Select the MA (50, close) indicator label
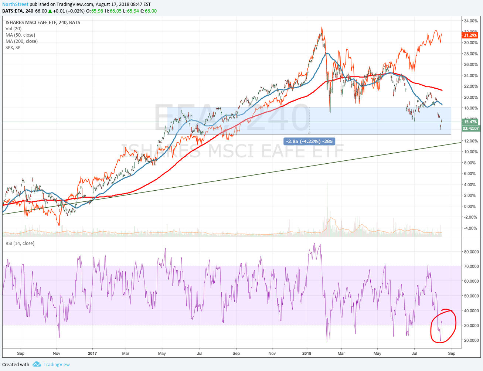This screenshot has width=483, height=371. click(x=20, y=35)
